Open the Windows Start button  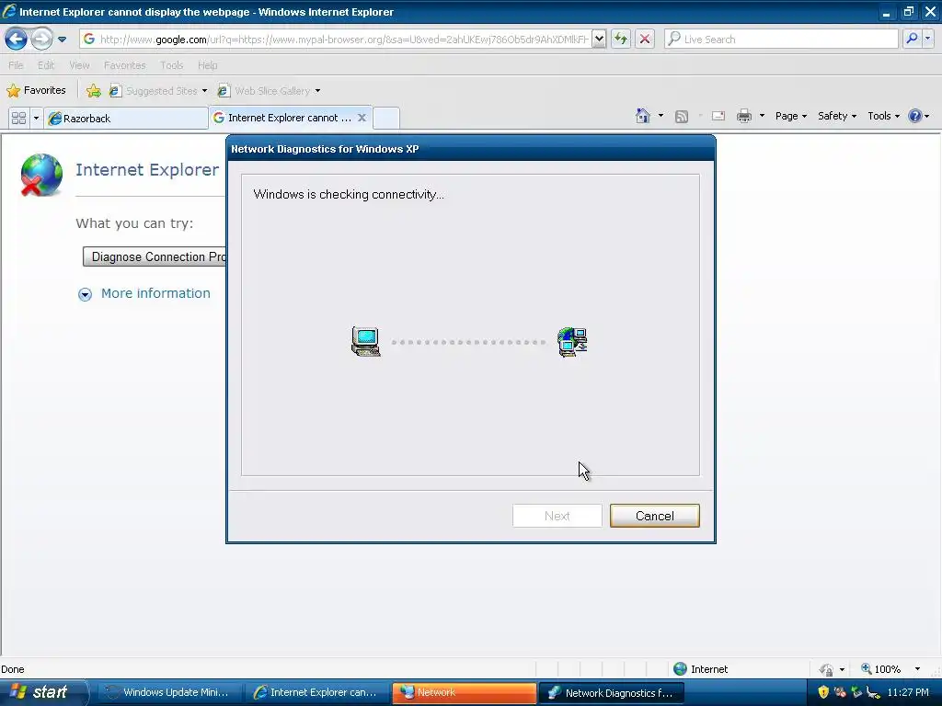point(42,692)
